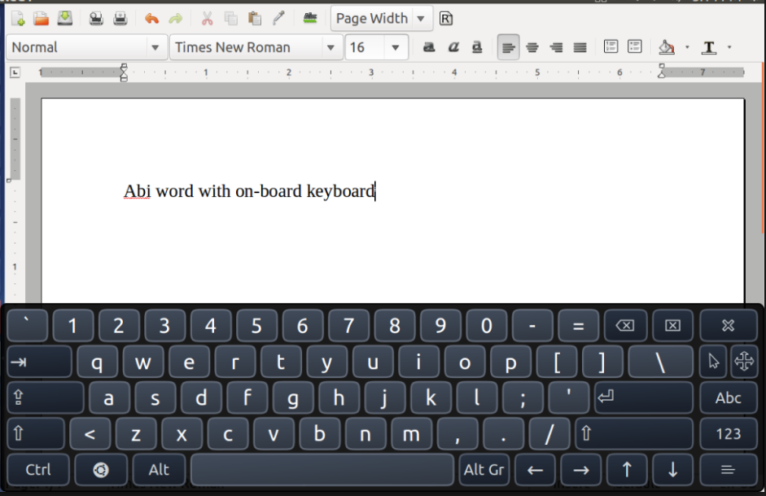Tap the number 5 key

tap(256, 325)
